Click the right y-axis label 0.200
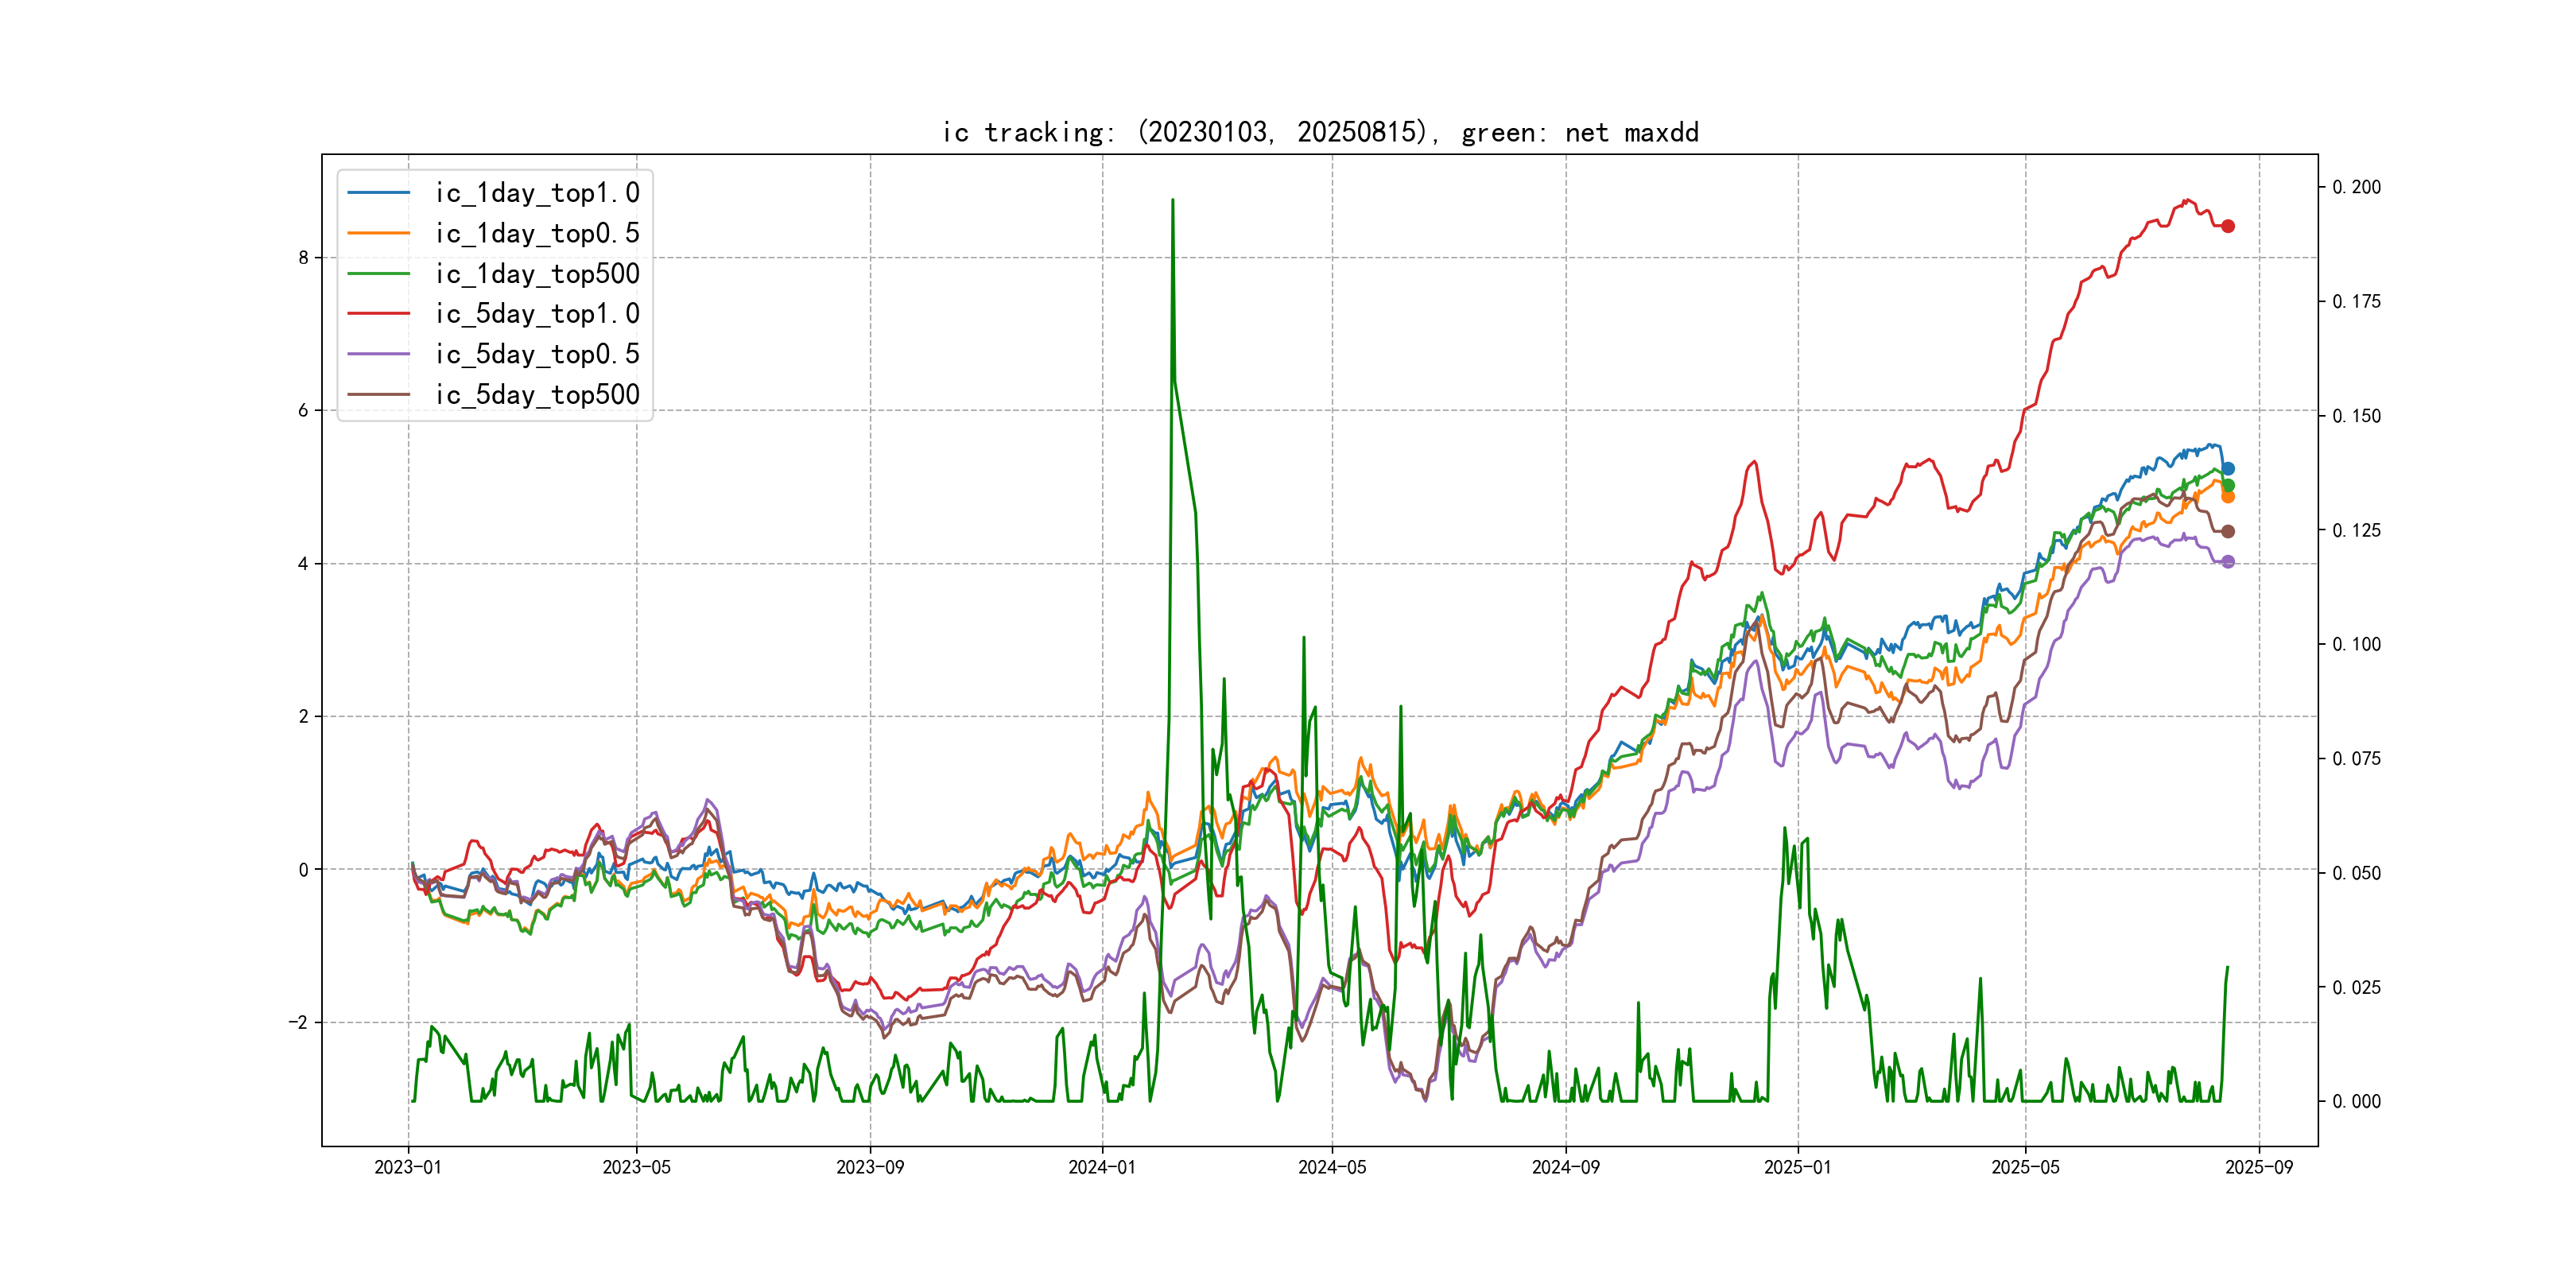This screenshot has height=1288, width=2576. pos(2356,187)
